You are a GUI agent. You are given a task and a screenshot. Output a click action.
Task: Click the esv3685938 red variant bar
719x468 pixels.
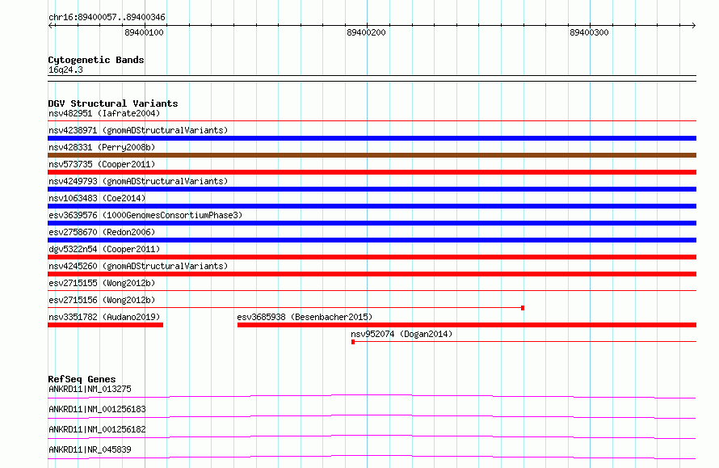coord(467,325)
